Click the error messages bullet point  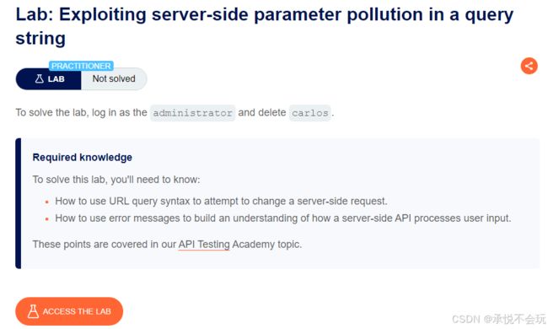click(x=283, y=218)
